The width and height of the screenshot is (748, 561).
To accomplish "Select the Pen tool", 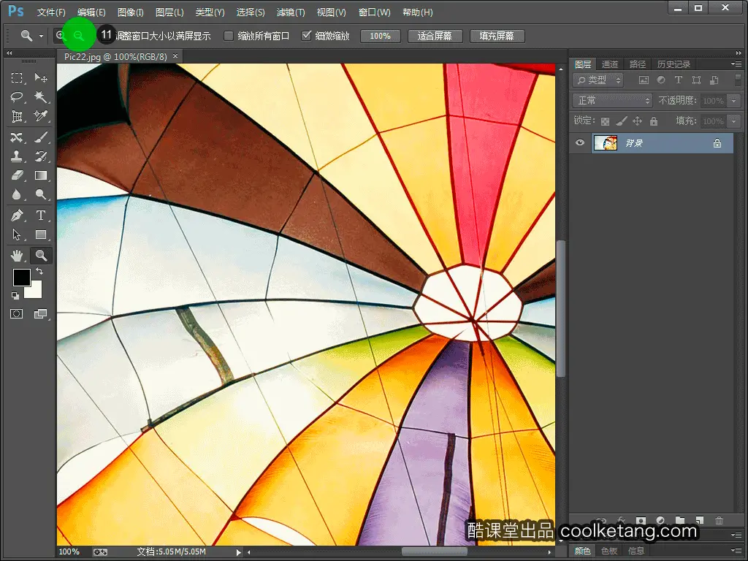I will pos(17,215).
